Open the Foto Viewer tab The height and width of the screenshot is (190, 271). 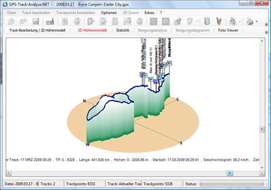(x=228, y=30)
